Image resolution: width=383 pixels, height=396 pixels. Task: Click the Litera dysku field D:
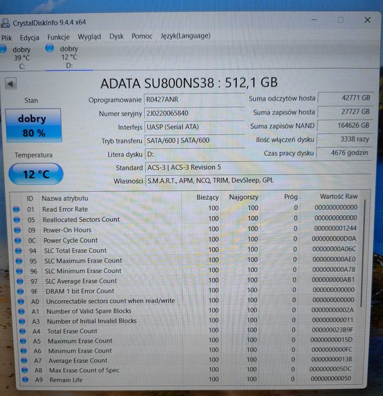point(194,154)
